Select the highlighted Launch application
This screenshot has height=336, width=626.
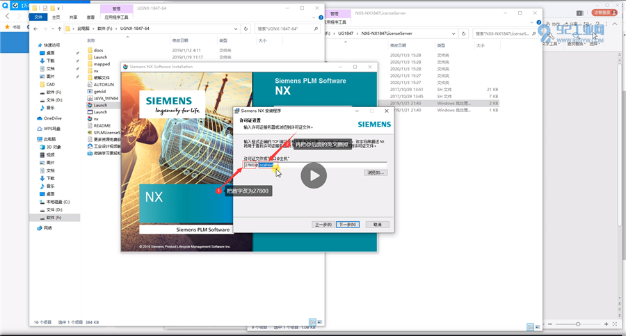tap(100, 105)
